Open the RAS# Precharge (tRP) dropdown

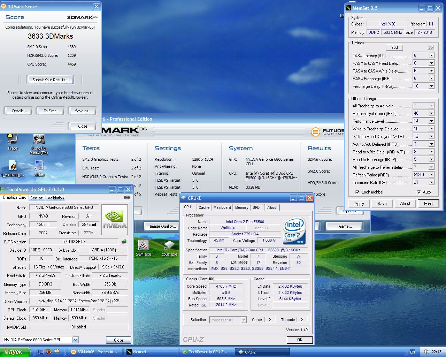[x=431, y=78]
